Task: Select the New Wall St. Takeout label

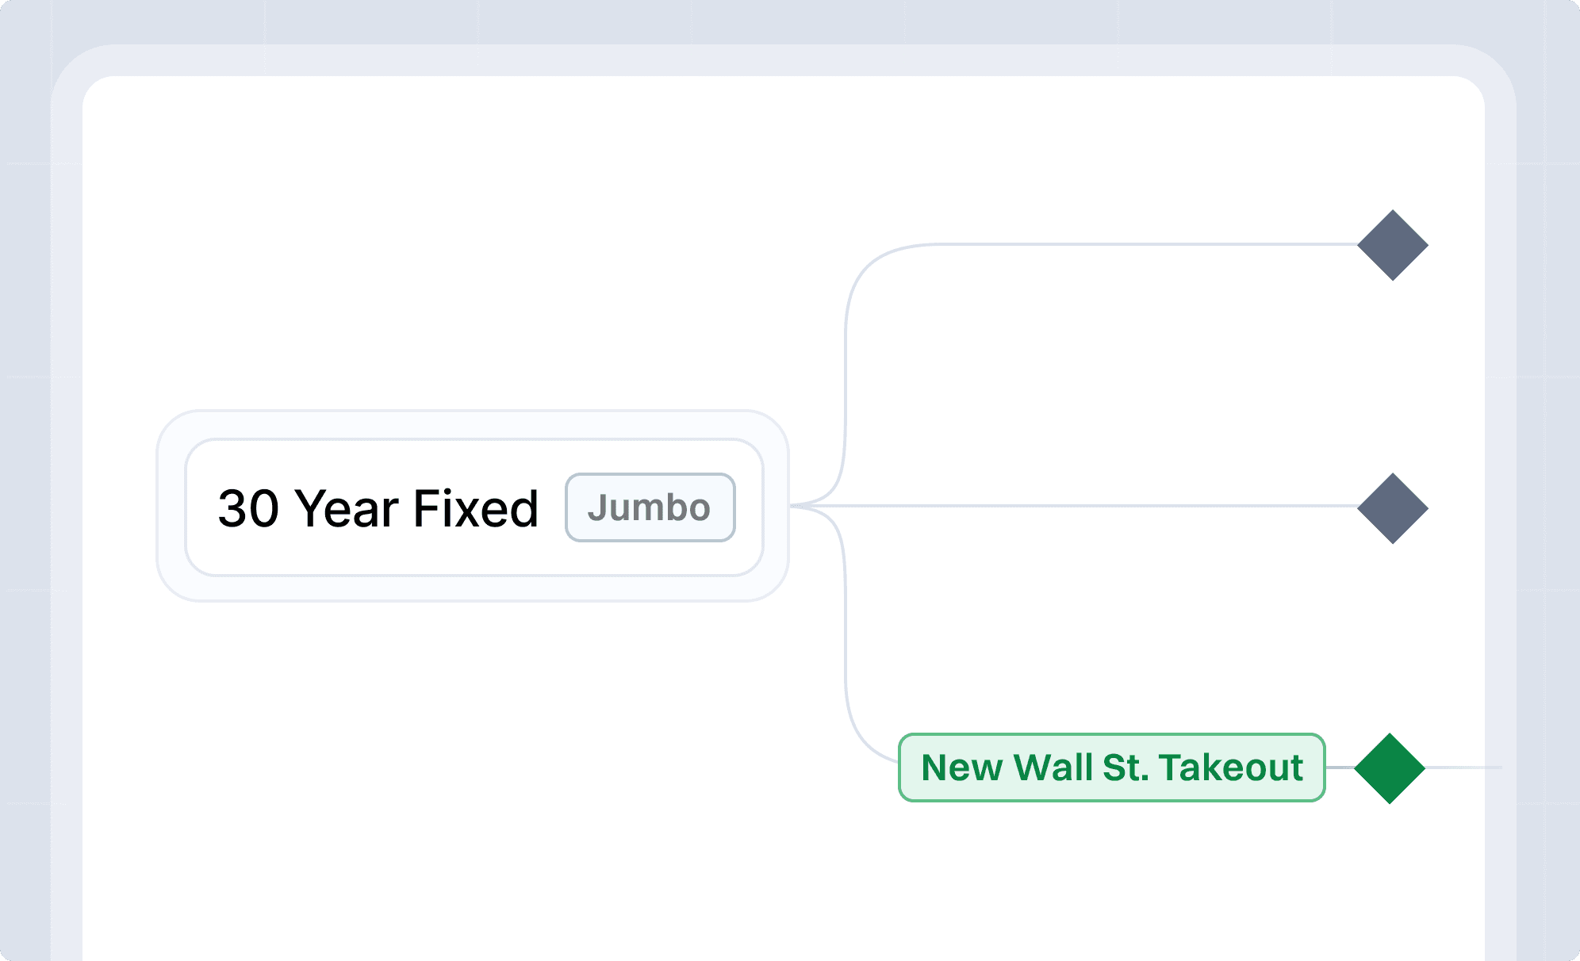Action: [x=1111, y=768]
